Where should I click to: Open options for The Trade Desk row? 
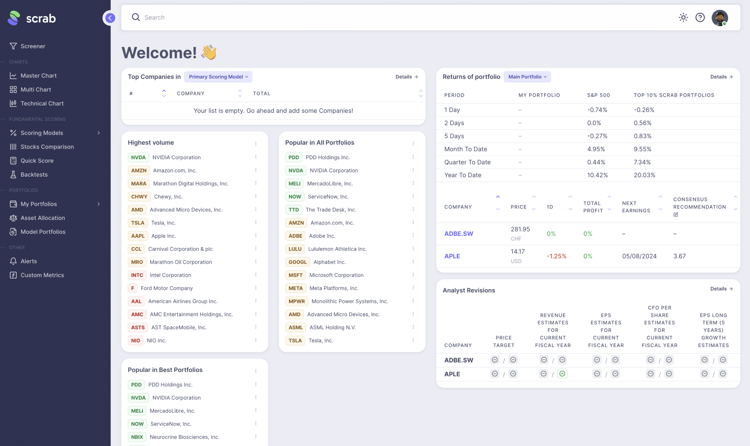[413, 209]
